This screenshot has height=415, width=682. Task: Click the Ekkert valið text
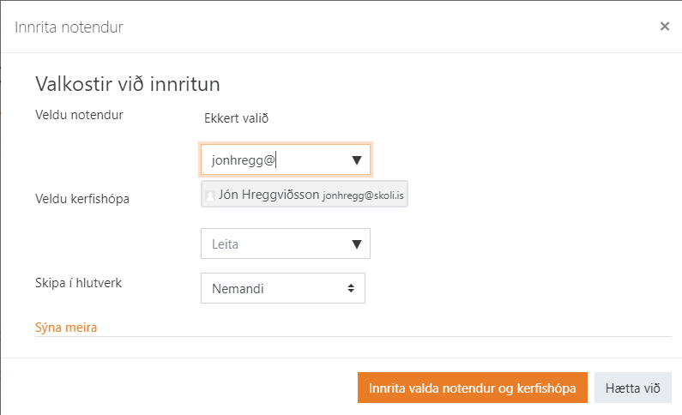(236, 118)
